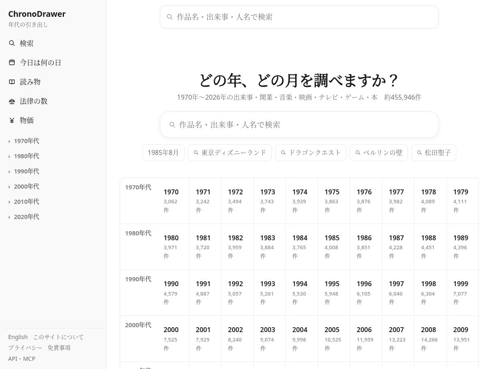The image size is (492, 369).
Task: Select the 1985年8月 suggestion chip
Action: point(163,153)
